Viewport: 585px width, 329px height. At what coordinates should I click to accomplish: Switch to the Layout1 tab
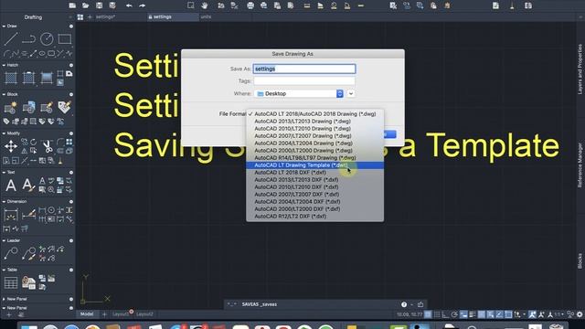point(121,314)
